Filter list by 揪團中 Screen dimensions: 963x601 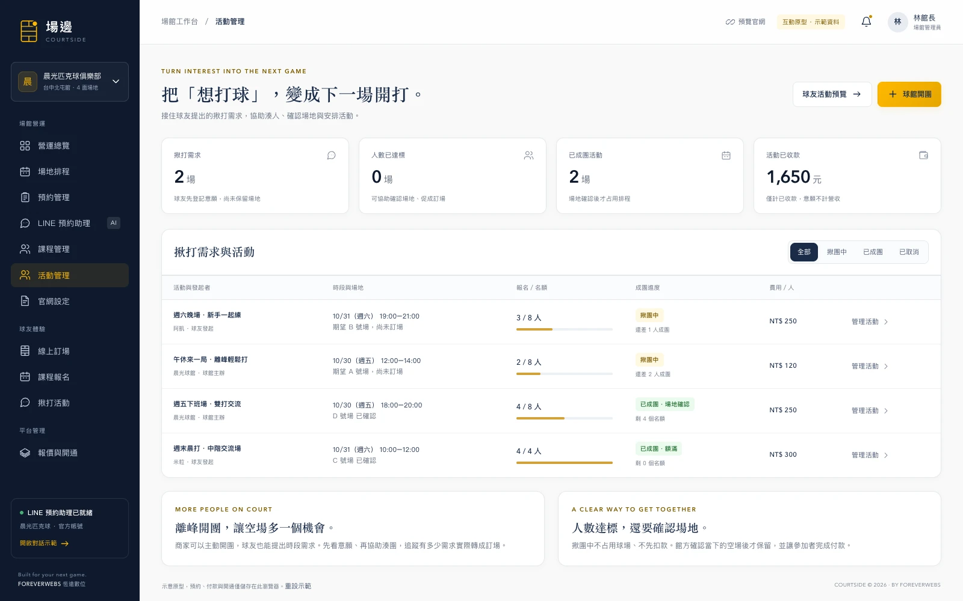coord(837,252)
